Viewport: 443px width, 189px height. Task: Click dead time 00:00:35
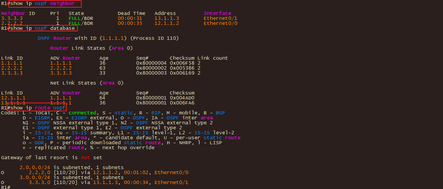click(x=130, y=23)
